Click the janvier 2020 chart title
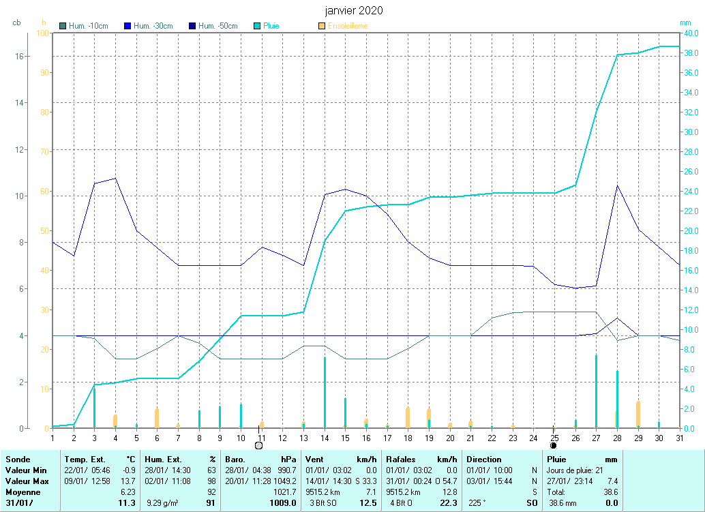Viewport: 705px width, 512px height. 353,11
